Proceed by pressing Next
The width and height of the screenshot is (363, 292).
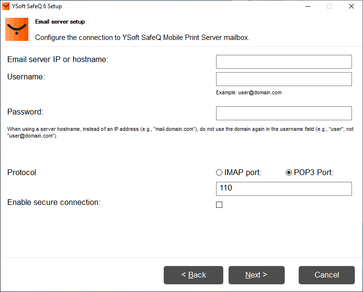pos(256,275)
